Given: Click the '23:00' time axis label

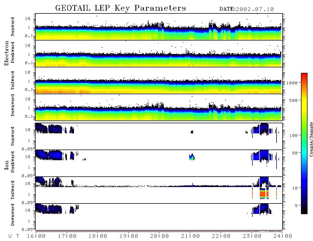Looking at the screenshot, I should coord(252,236).
